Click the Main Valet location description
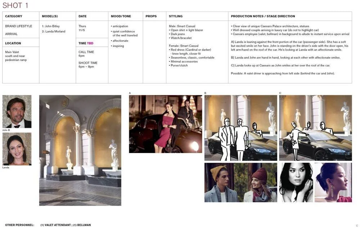 click(16, 56)
